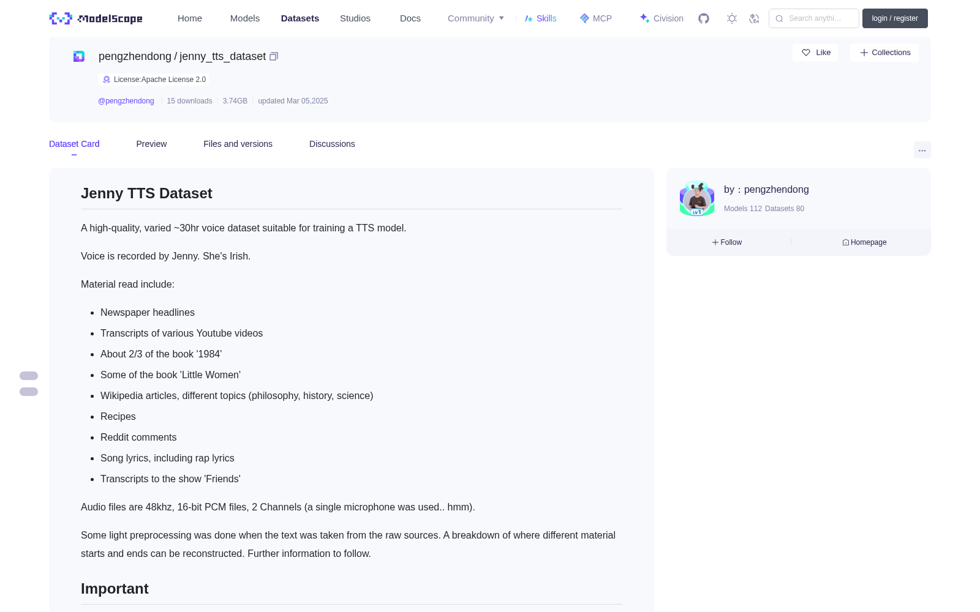Open the @pengzhendong user link
This screenshot has width=980, height=612.
pyautogui.click(x=126, y=101)
